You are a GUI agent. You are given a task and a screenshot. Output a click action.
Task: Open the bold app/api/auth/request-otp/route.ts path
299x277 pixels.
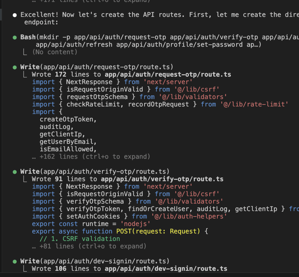[x=168, y=75]
